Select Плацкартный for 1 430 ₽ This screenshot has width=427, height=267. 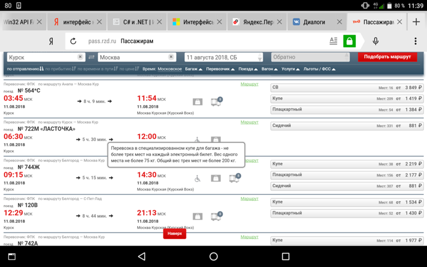346,213
